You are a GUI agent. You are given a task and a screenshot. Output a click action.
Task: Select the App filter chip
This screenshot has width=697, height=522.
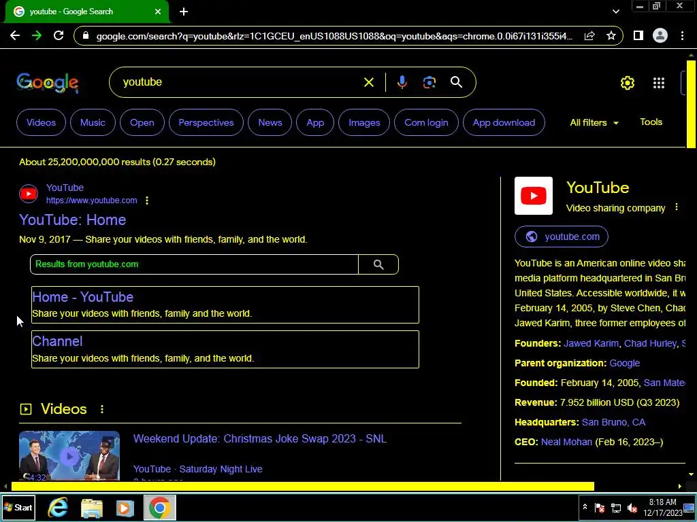(315, 122)
